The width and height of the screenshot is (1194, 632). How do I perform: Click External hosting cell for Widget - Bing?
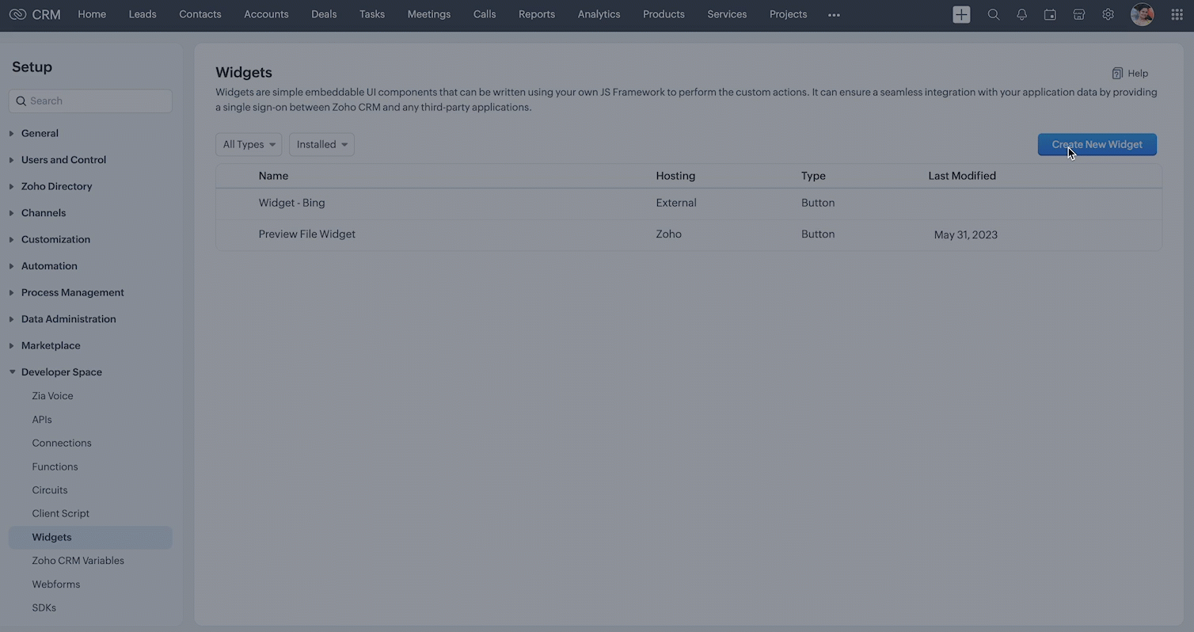pos(676,203)
